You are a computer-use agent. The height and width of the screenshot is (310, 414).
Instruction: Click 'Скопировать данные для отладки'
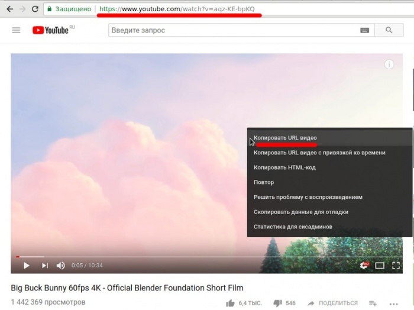[329, 212]
